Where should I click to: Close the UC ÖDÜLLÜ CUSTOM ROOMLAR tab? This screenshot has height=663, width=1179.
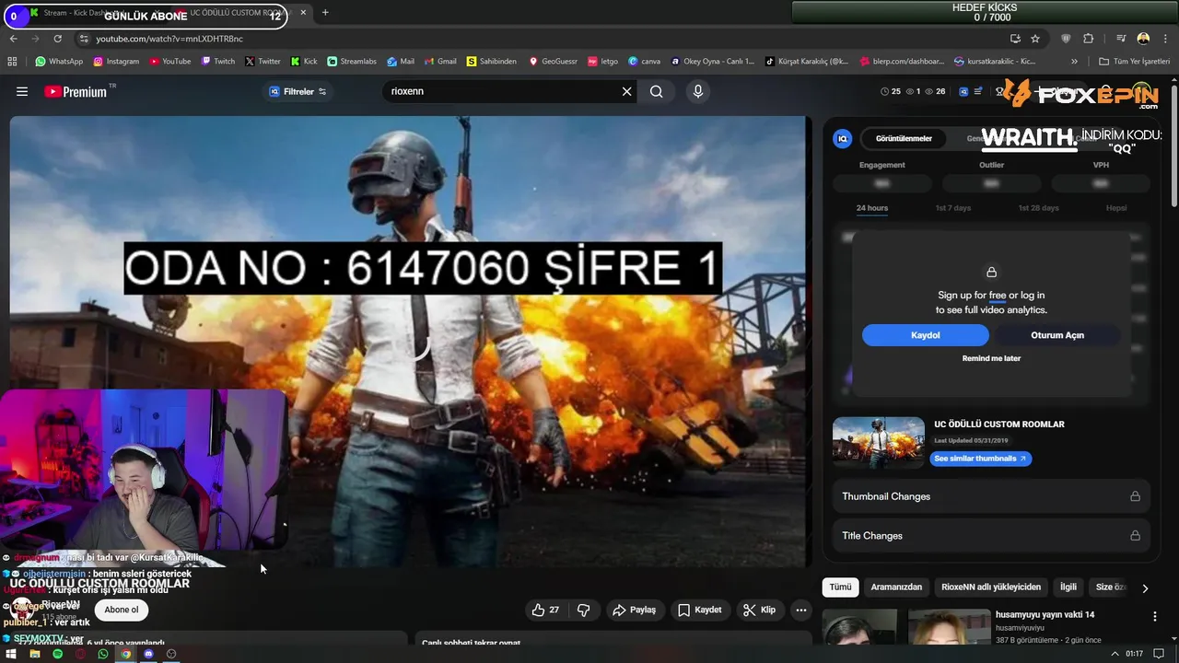pos(303,12)
